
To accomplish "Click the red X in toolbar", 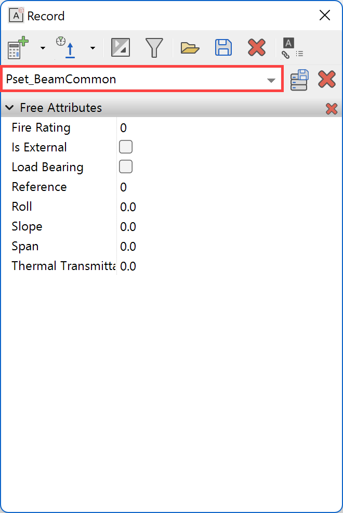I will (x=257, y=48).
